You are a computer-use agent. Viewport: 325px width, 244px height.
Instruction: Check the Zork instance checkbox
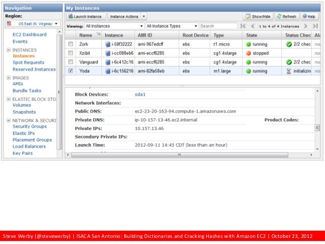click(x=71, y=44)
